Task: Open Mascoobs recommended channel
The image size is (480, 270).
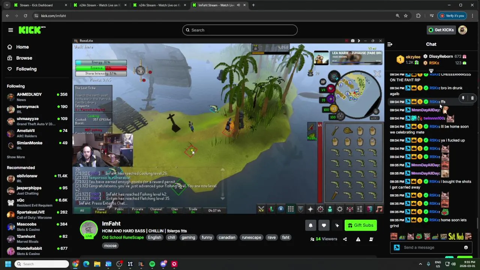Action: pos(37,226)
